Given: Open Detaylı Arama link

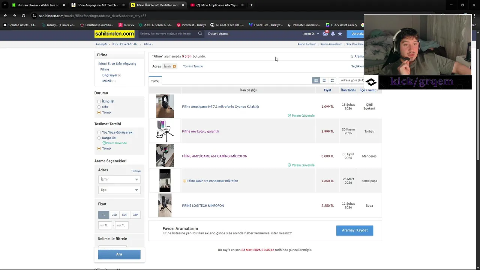Looking at the screenshot, I should 218,34.
